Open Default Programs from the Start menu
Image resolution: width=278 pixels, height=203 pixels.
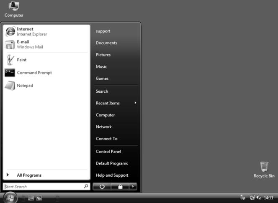coord(112,163)
